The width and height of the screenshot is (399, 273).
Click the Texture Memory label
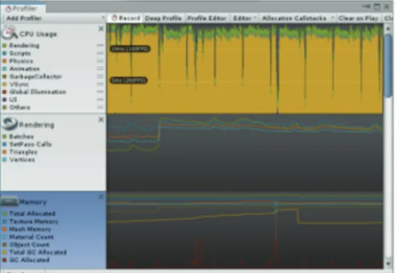[x=34, y=222]
